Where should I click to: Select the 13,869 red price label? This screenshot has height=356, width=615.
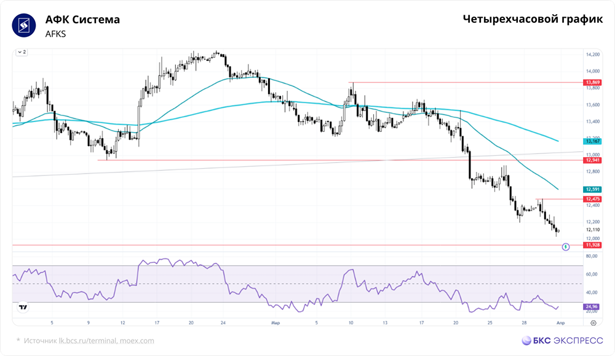tap(592, 82)
